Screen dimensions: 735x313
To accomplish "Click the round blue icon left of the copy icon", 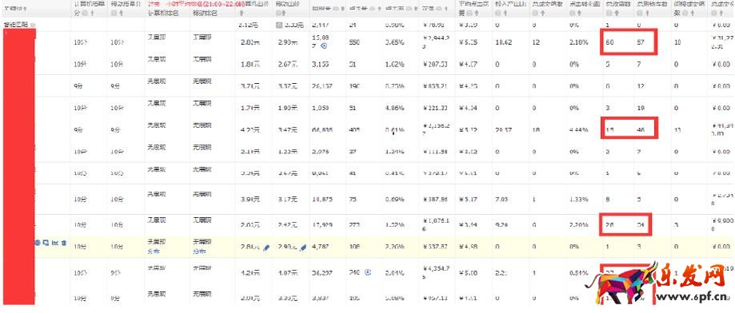I will tap(38, 243).
